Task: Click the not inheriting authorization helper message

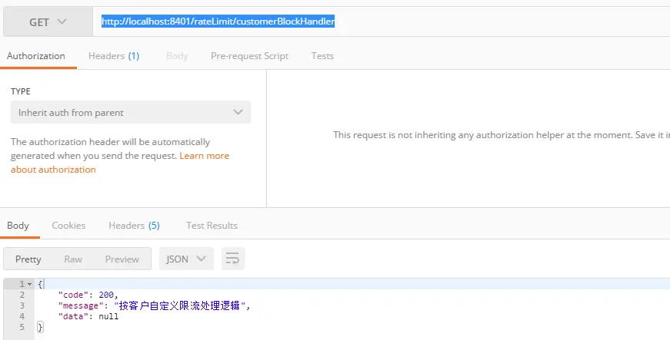Action: pos(502,135)
